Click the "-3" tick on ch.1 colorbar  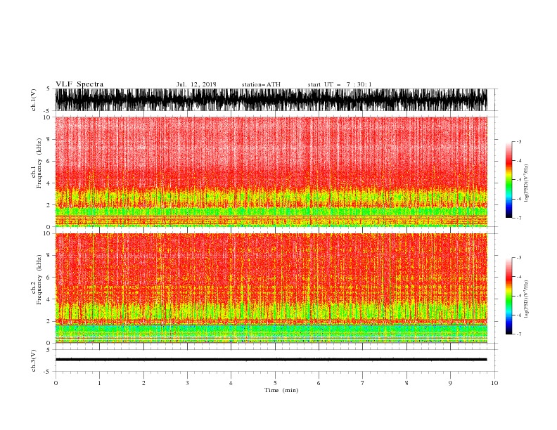pos(519,141)
